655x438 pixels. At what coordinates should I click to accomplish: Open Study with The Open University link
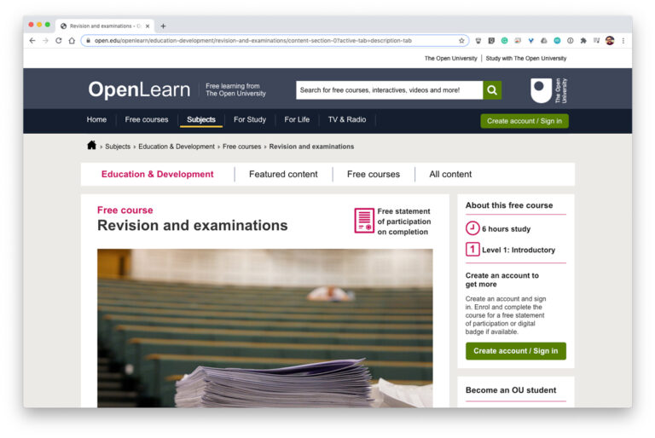point(526,59)
